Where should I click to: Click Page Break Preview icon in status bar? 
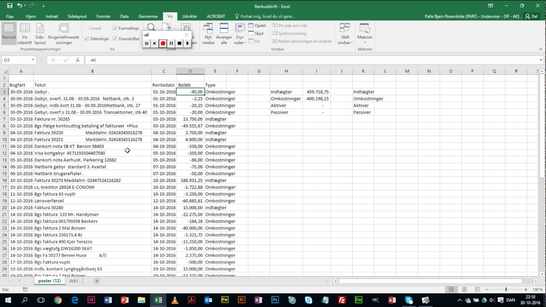(x=477, y=290)
